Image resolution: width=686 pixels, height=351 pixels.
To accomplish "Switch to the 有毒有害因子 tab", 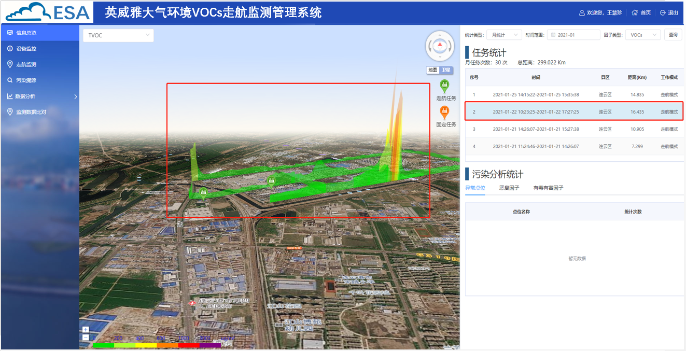I will (x=548, y=188).
